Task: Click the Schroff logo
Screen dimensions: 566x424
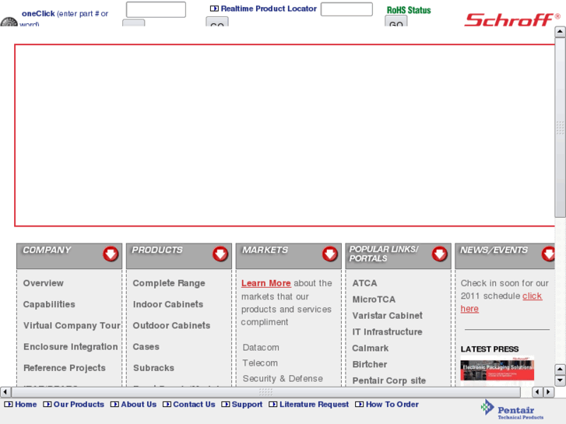Action: (x=512, y=20)
